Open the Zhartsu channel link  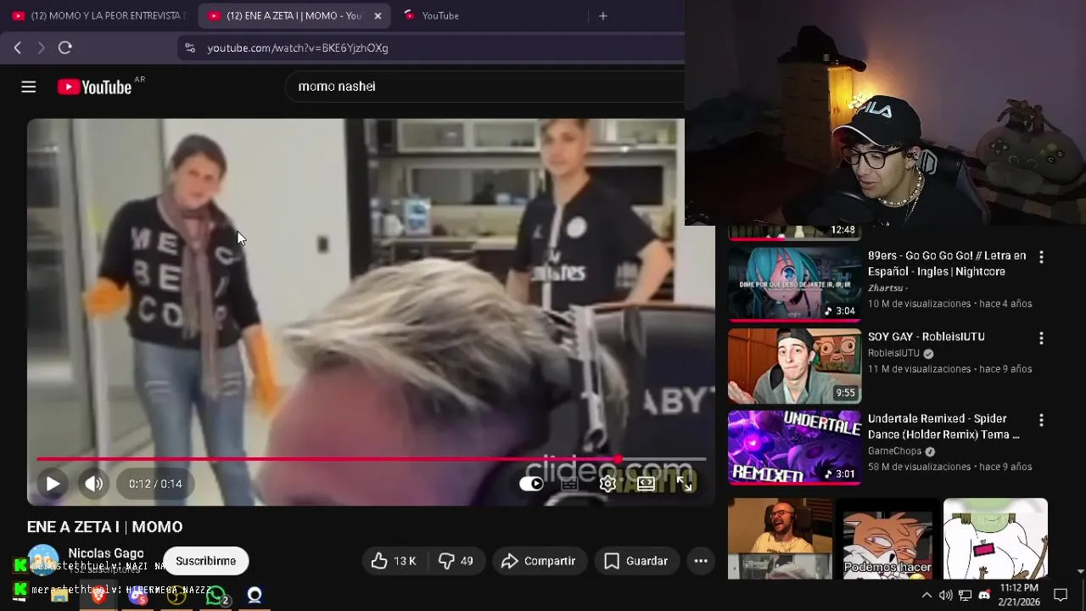click(x=887, y=289)
